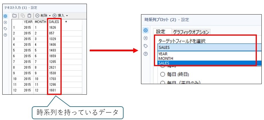Click the tag icon in Time Series Plot sidebar
The width and height of the screenshot is (264, 120).
coord(146,46)
